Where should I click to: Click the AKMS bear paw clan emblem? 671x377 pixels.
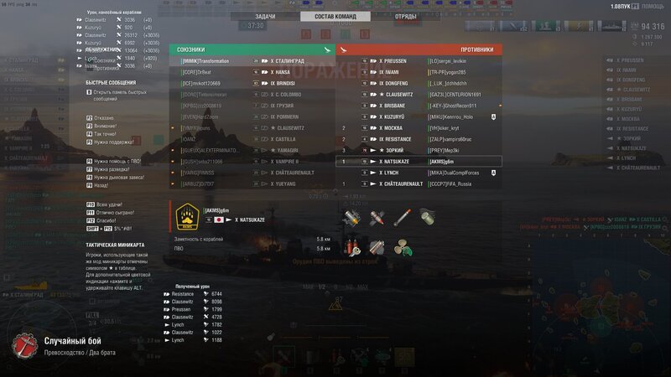(187, 216)
